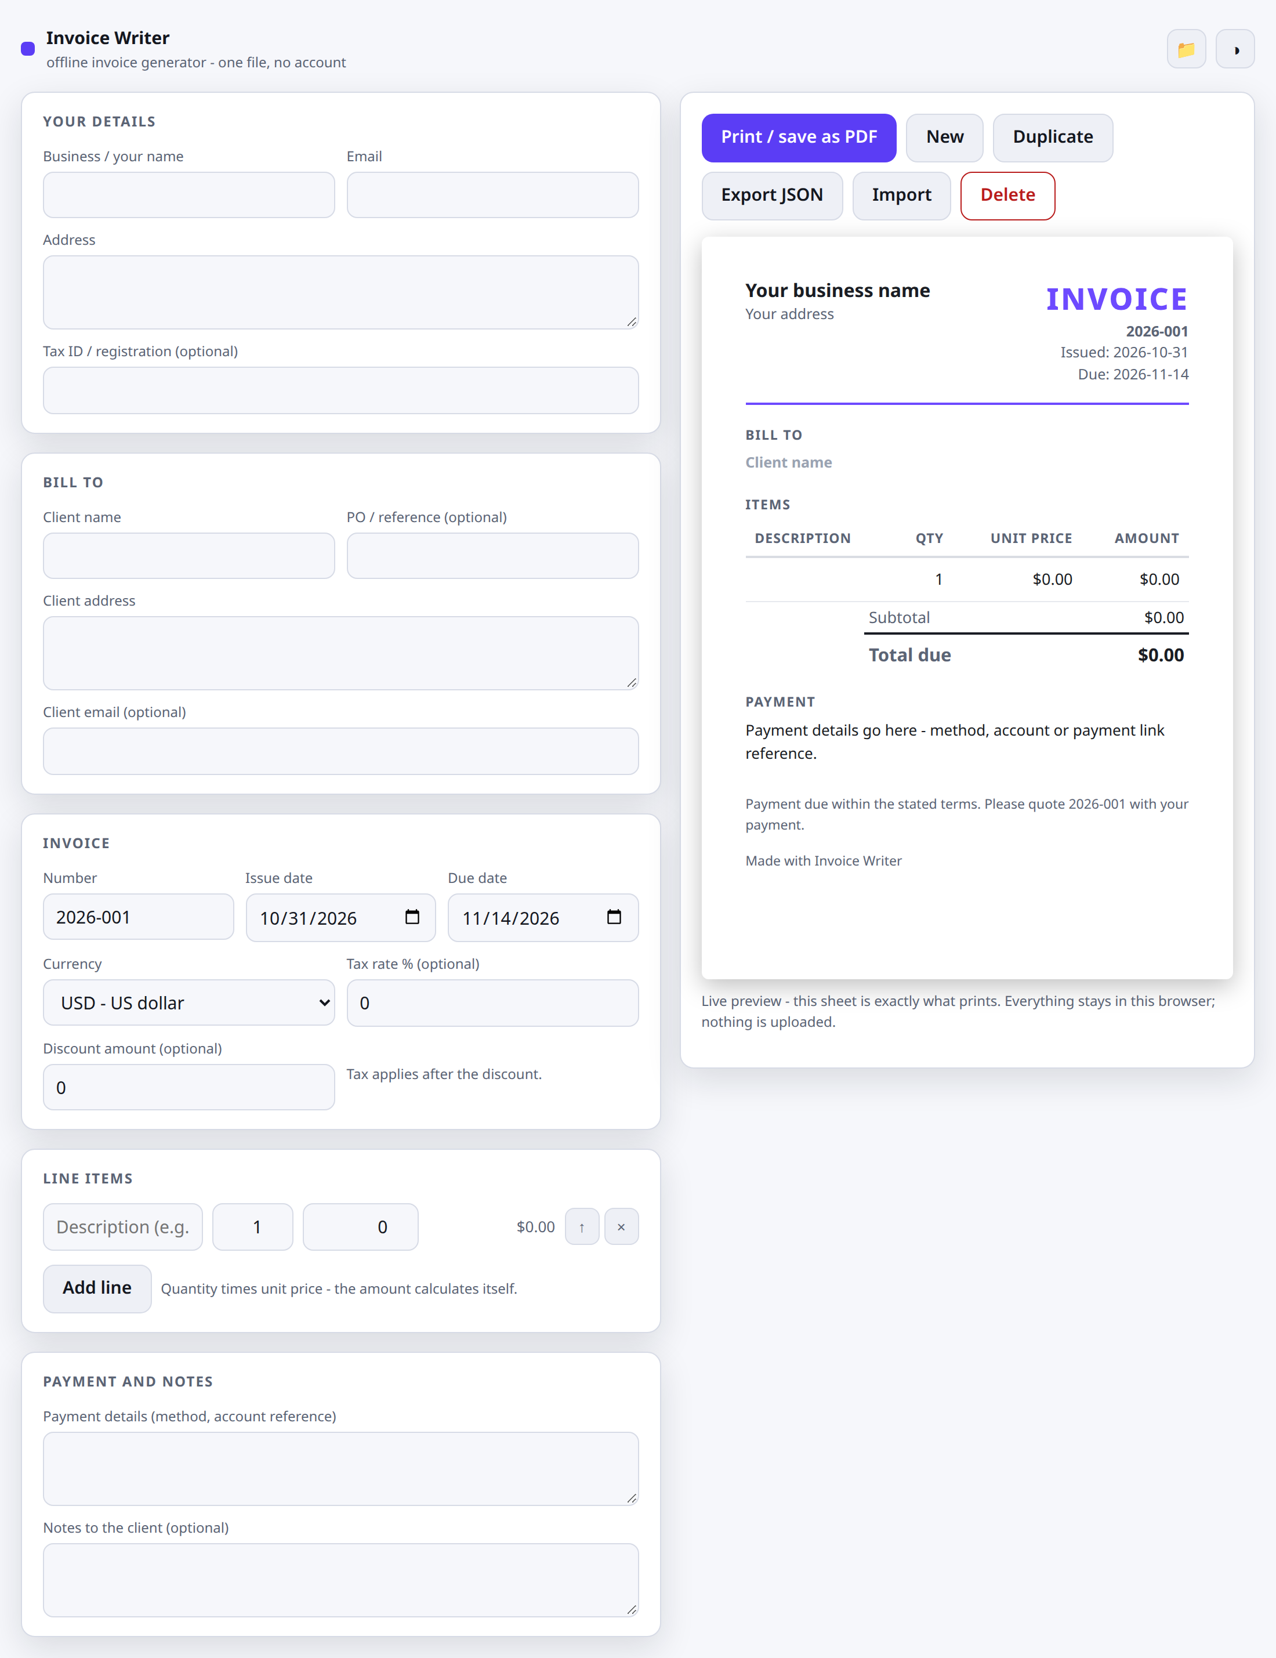Click 'Total due' label in the preview
1276x1658 pixels.
909,655
